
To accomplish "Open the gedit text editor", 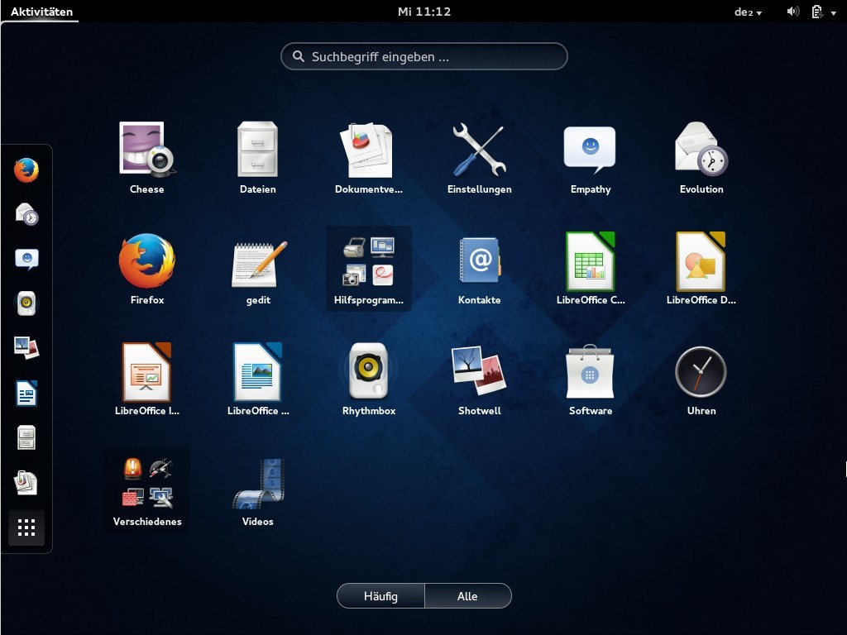I will pos(258,269).
